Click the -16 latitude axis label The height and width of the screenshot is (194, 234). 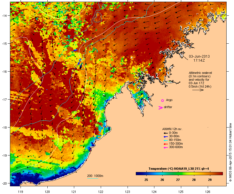4,72
